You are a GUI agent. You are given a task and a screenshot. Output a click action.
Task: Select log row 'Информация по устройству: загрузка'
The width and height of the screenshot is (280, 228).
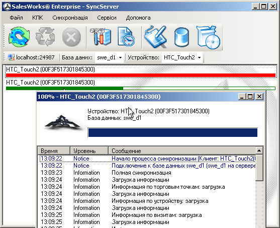pyautogui.click(x=147, y=201)
